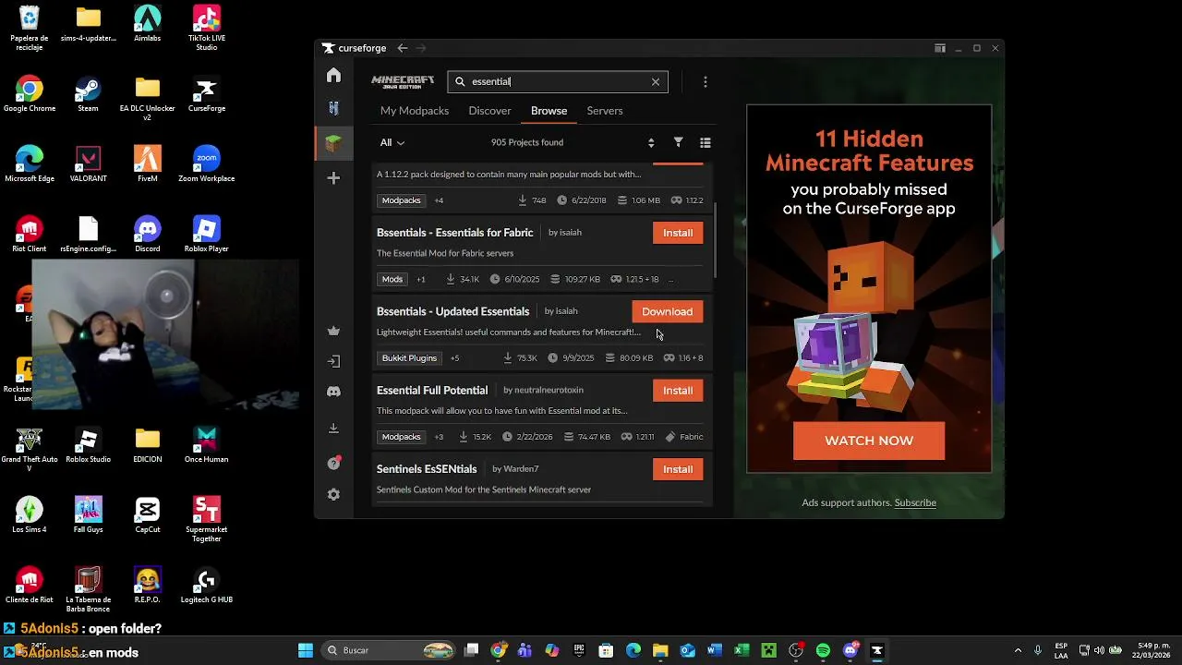Image resolution: width=1182 pixels, height=665 pixels.
Task: Open Bssentials - Essentials for Fabric title
Action: (454, 233)
